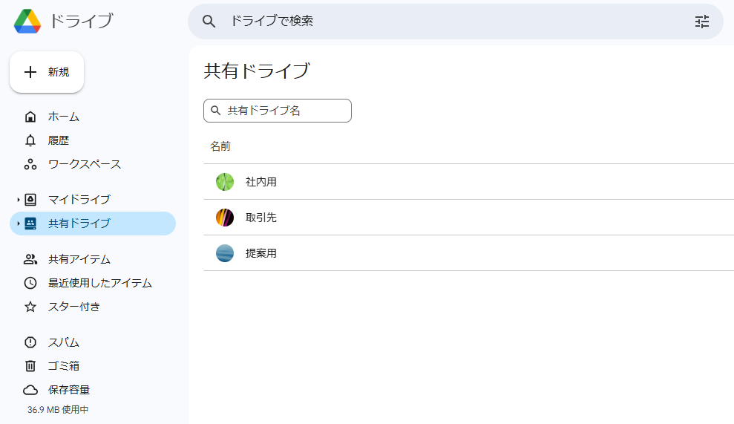Click the 新規 button
The width and height of the screenshot is (734, 424).
pos(47,72)
